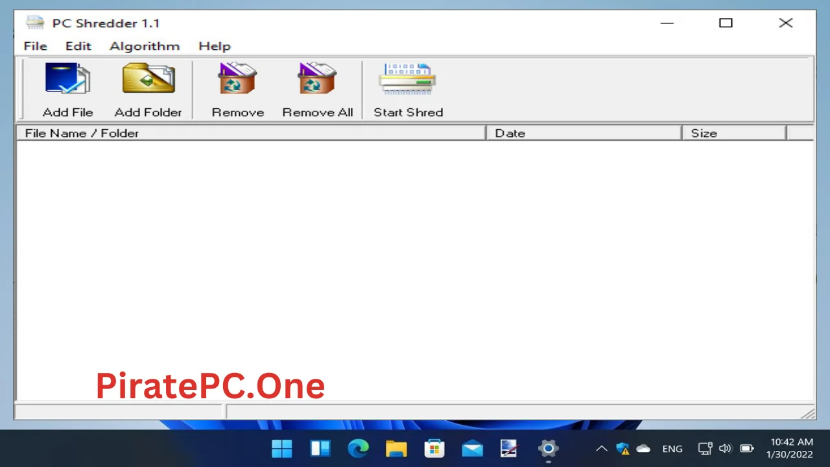Click the network tray icon

(705, 448)
